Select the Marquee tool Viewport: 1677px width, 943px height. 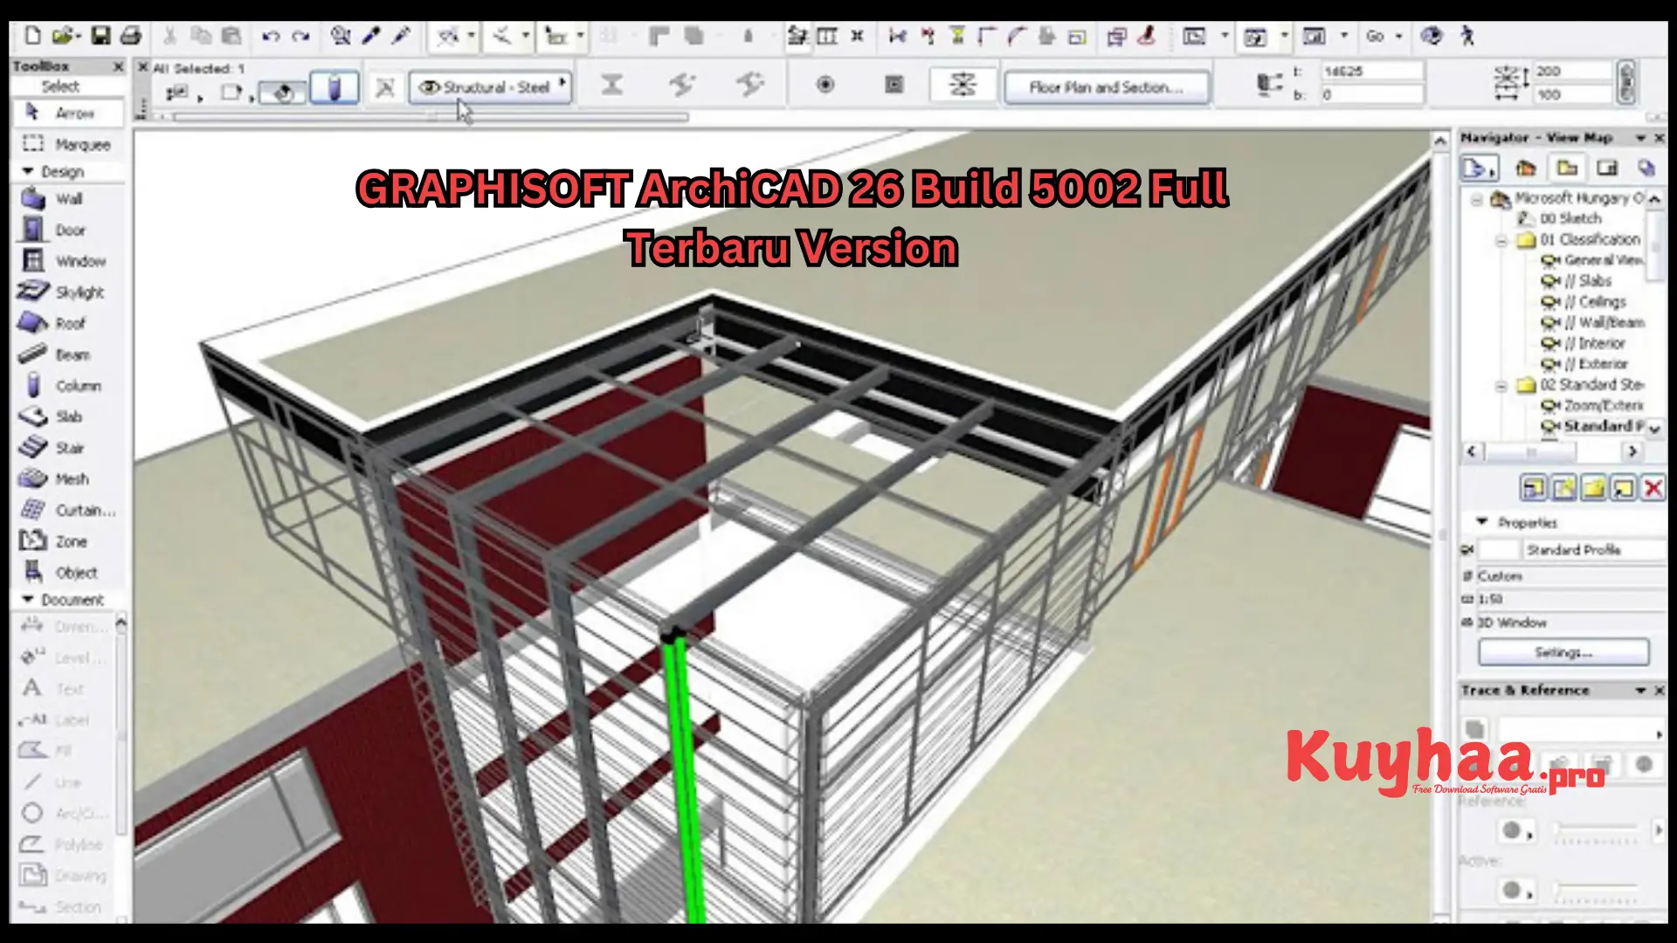pos(68,144)
